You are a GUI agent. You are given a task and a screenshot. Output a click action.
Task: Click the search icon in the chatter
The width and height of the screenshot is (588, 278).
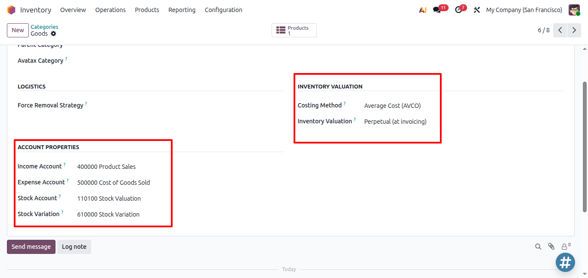click(x=538, y=247)
